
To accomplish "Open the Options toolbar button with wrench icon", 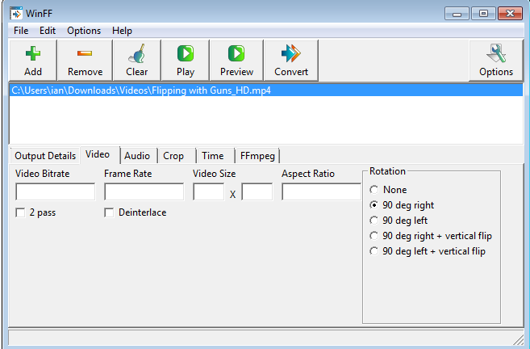I will pos(496,61).
